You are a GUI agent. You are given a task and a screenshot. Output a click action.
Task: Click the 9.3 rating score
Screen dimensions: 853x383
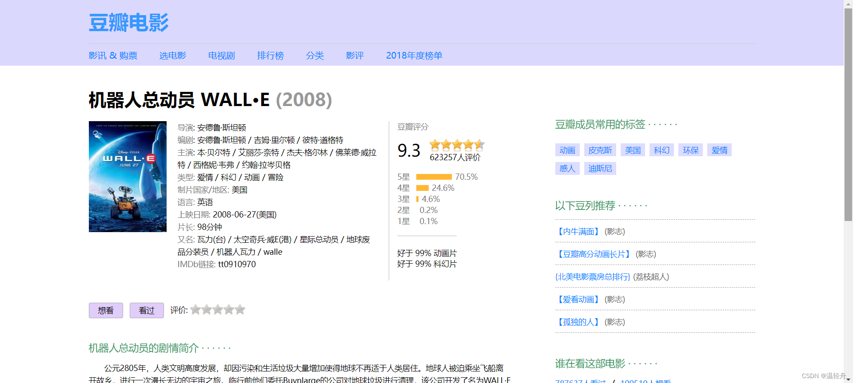(409, 150)
